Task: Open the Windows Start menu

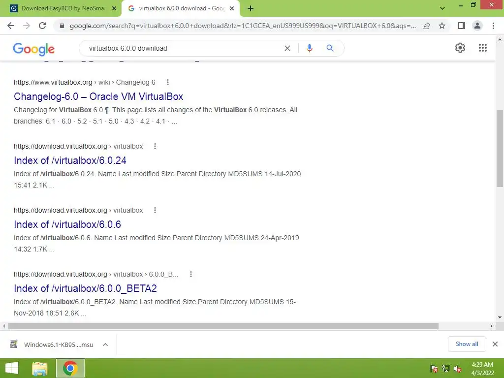Action: (12, 368)
